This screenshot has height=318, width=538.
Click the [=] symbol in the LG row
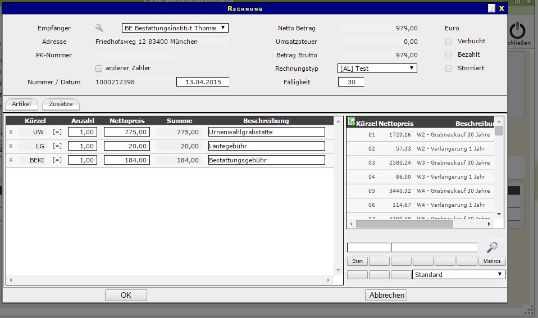pyautogui.click(x=57, y=146)
